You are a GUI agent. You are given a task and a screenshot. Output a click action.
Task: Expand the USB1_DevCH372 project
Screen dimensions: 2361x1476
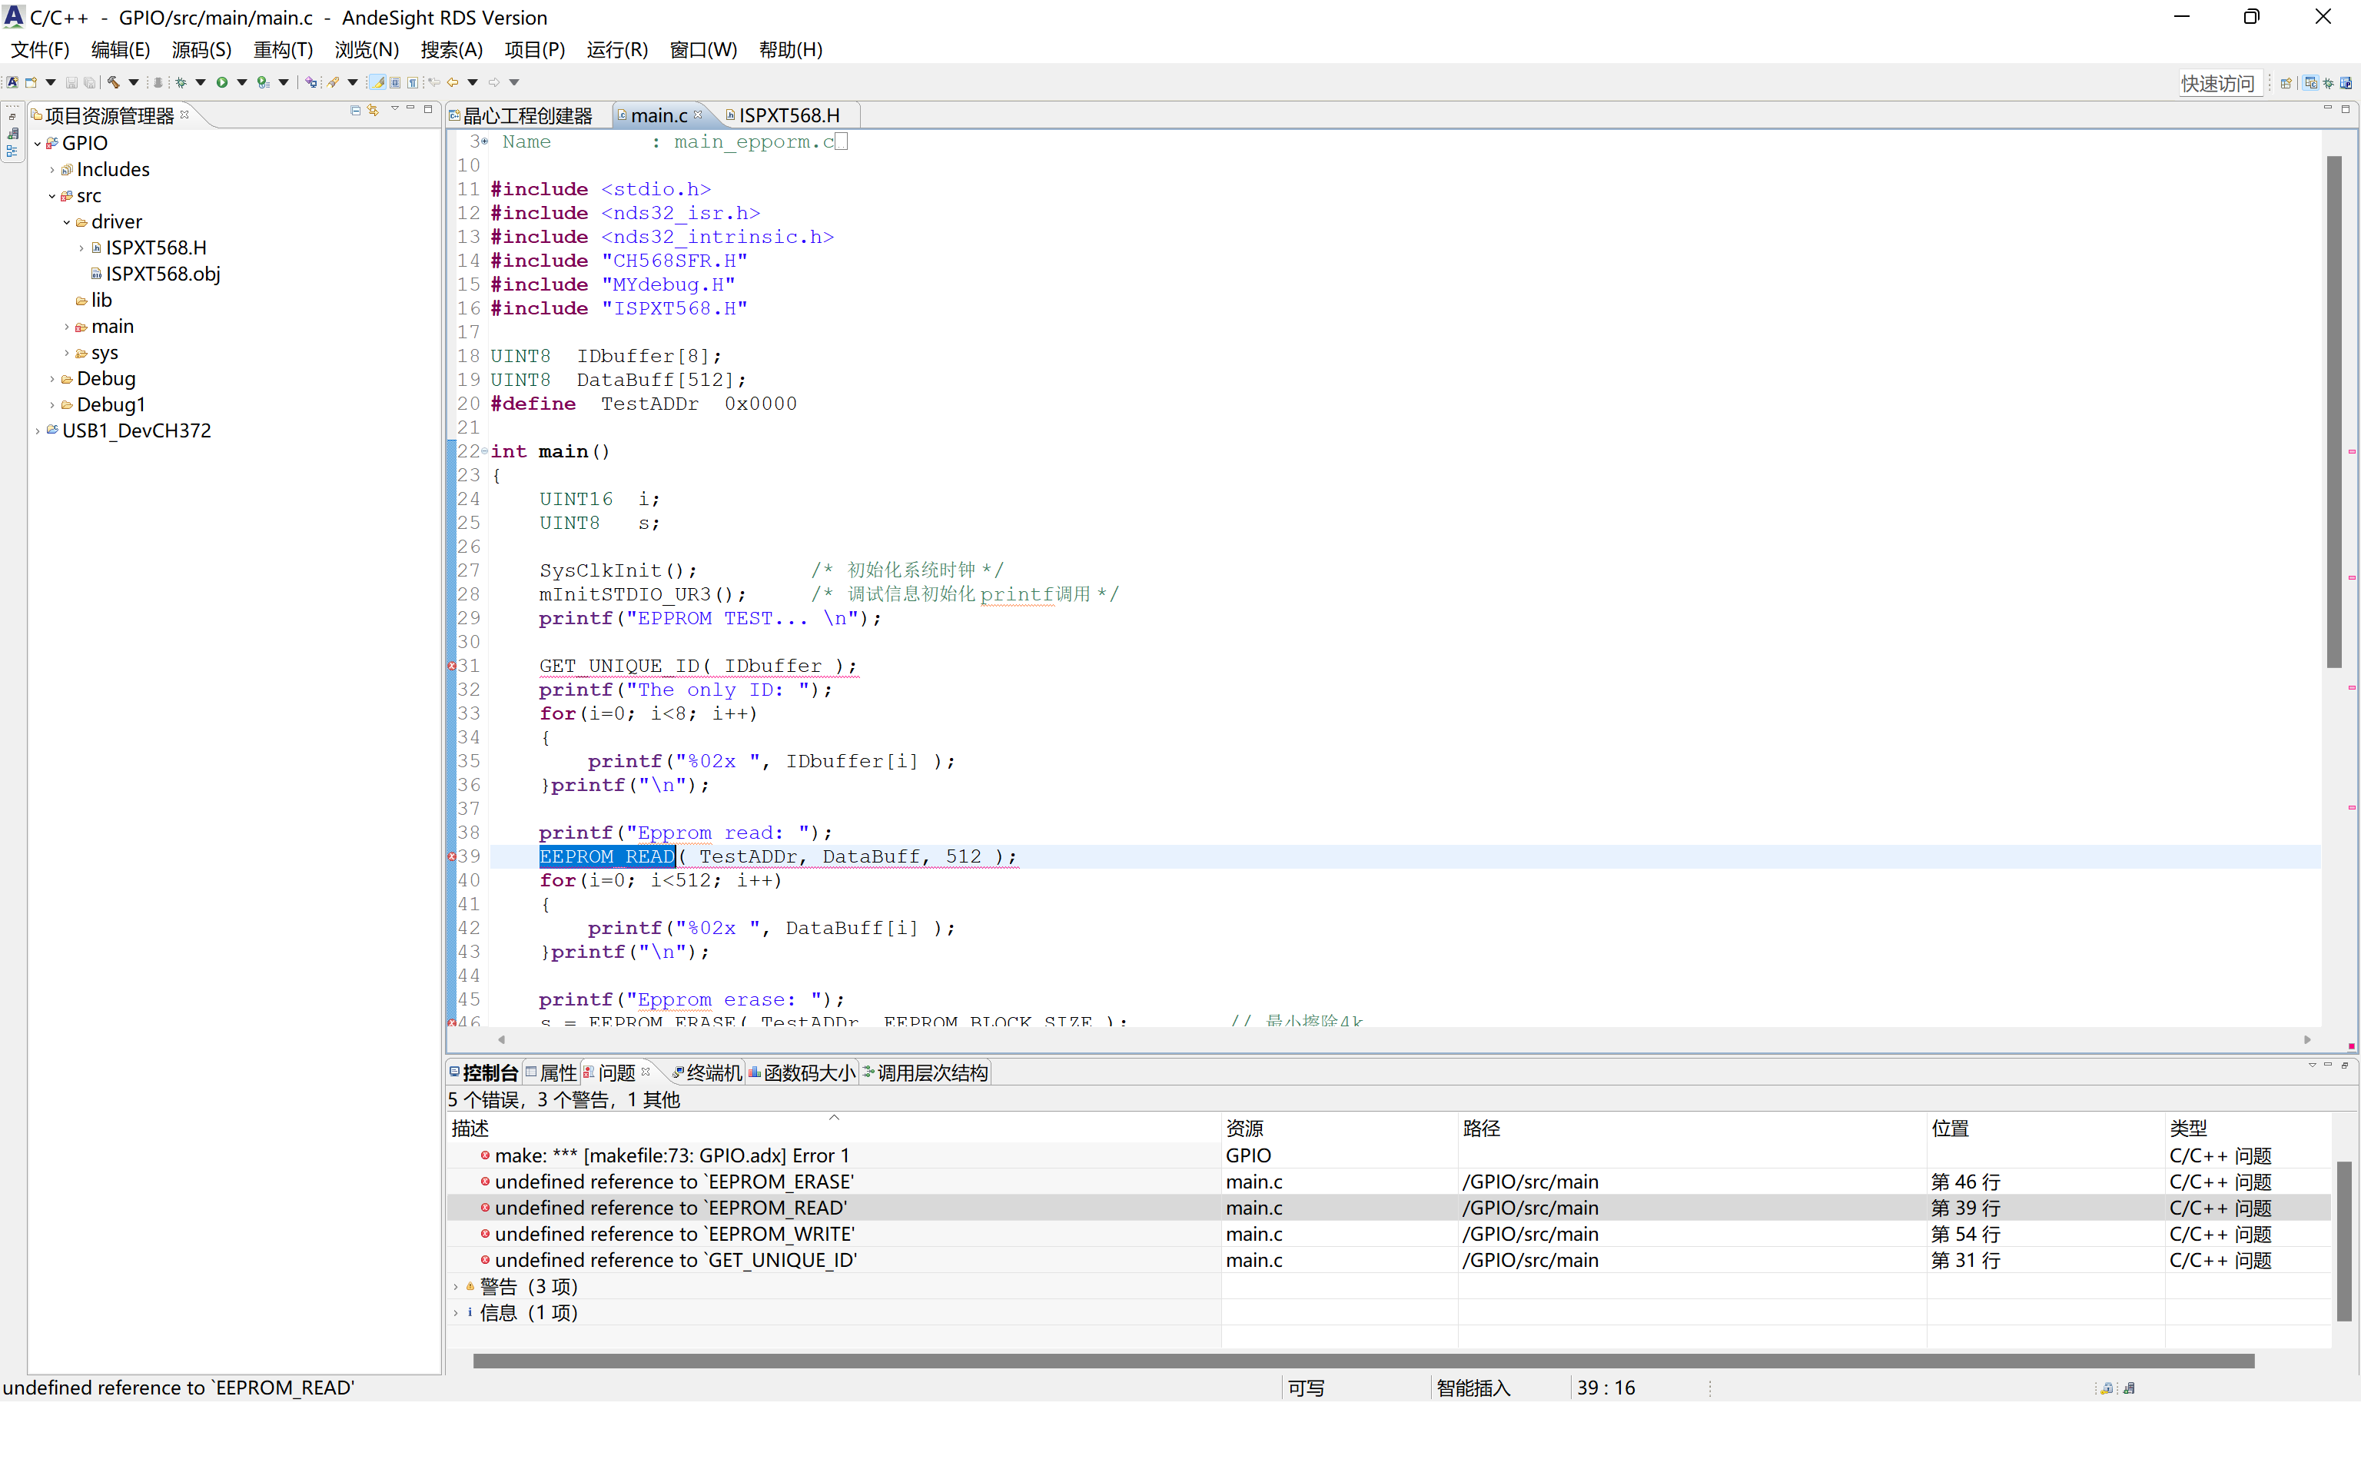[38, 430]
